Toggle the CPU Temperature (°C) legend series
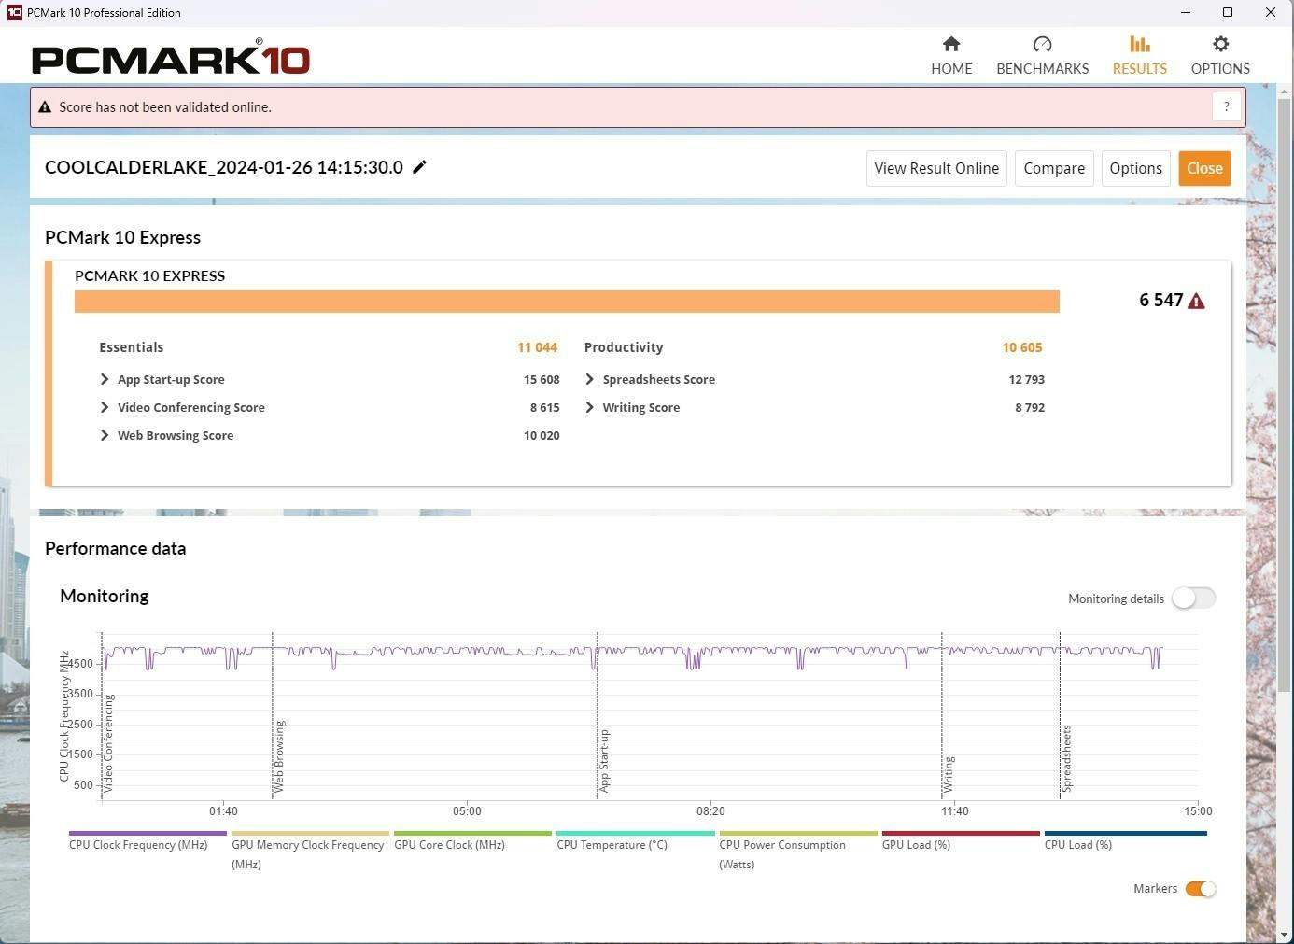This screenshot has height=944, width=1294. [612, 844]
